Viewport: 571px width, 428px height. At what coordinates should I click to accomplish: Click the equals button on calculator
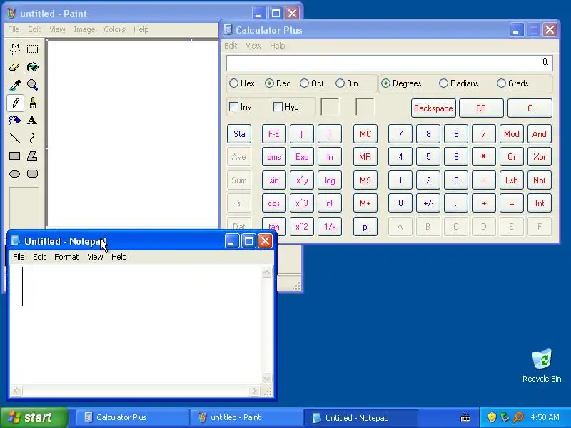coord(512,203)
